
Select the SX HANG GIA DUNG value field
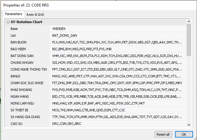click(118, 117)
